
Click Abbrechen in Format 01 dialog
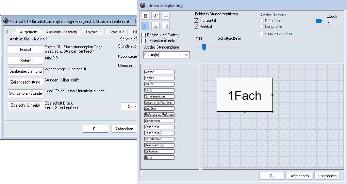(124, 129)
